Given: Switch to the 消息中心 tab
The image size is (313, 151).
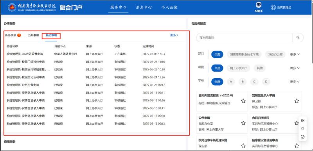Looking at the screenshot, I should click(x=144, y=7).
